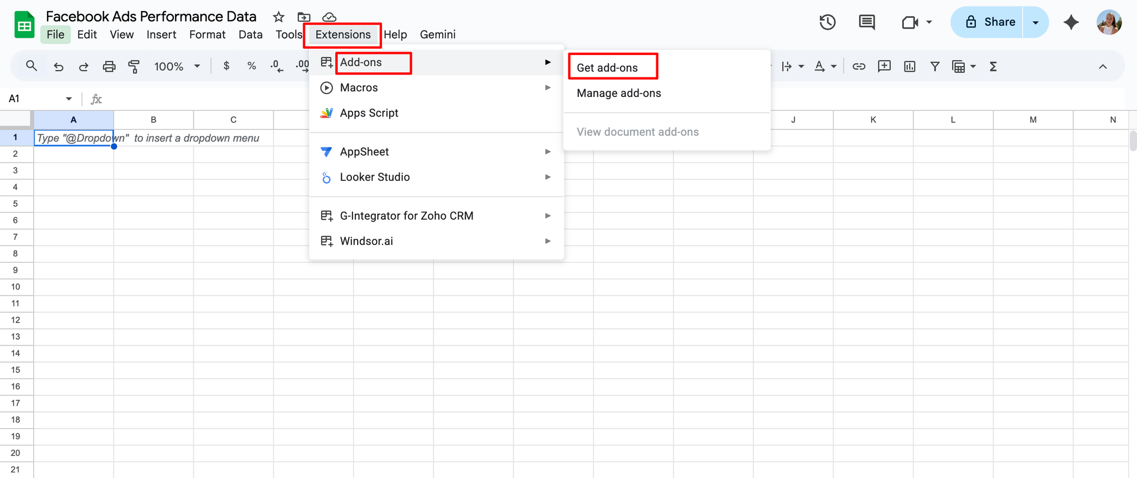
Task: Print the spreadsheet
Action: [109, 67]
